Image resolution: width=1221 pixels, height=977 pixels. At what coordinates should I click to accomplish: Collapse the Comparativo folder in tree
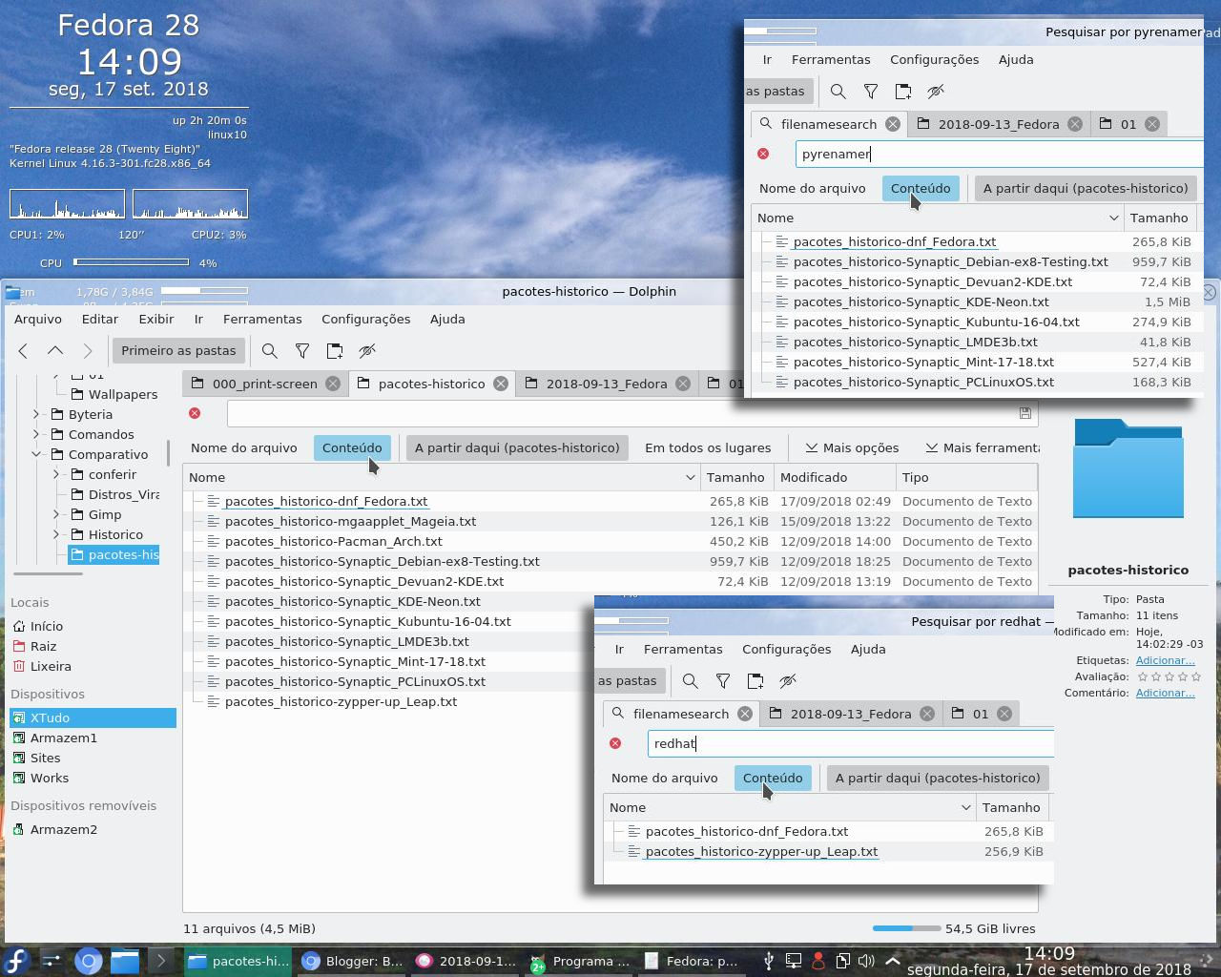pyautogui.click(x=36, y=454)
